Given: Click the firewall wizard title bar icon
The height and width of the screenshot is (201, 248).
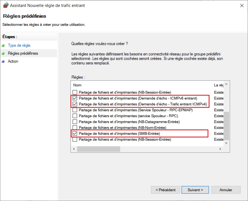Looking at the screenshot, I should point(5,5).
